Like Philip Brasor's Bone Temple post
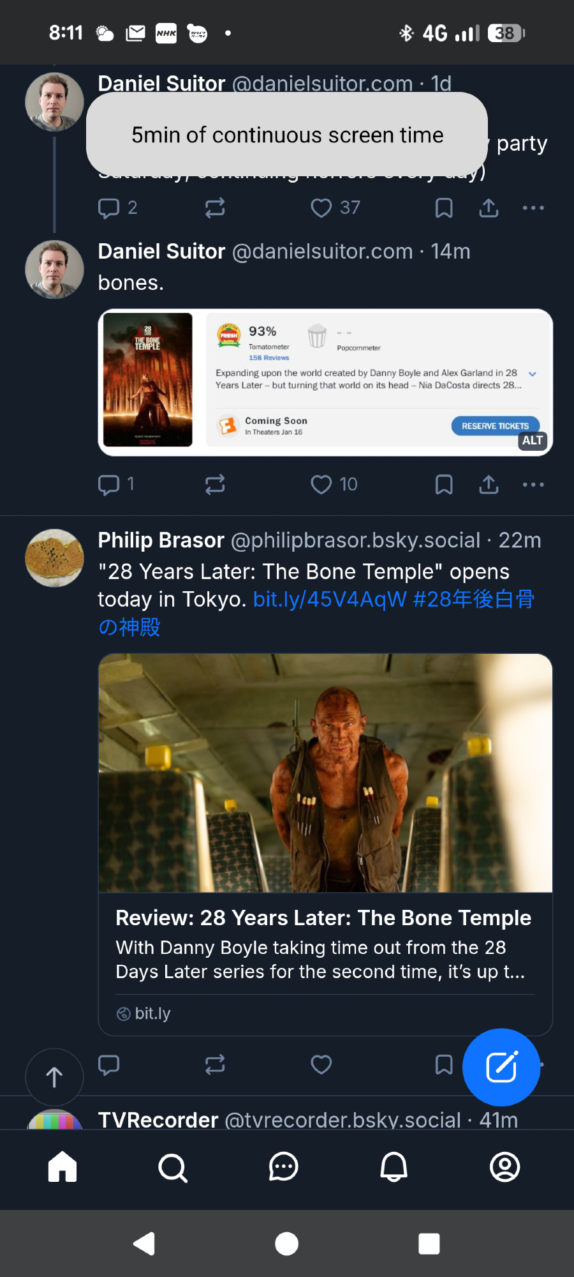Screen dimensions: 574x1277 321,1064
